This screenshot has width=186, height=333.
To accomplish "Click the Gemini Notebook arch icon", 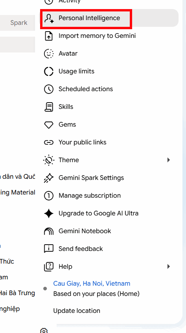I will pos(49,231).
